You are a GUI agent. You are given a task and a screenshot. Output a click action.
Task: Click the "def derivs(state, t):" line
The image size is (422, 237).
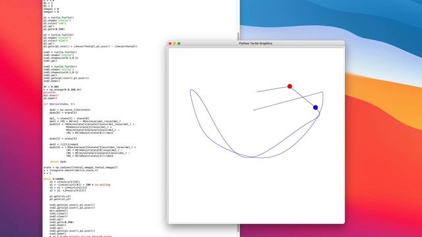click(x=59, y=104)
